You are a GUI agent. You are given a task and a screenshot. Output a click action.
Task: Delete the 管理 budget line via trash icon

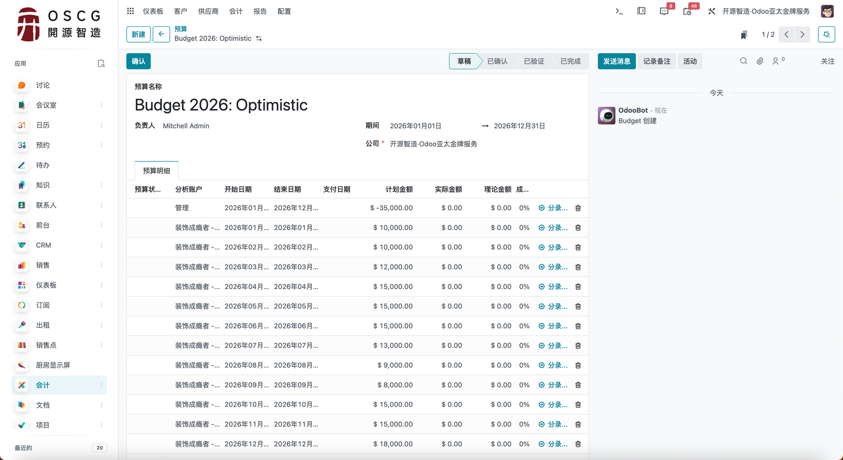[578, 208]
